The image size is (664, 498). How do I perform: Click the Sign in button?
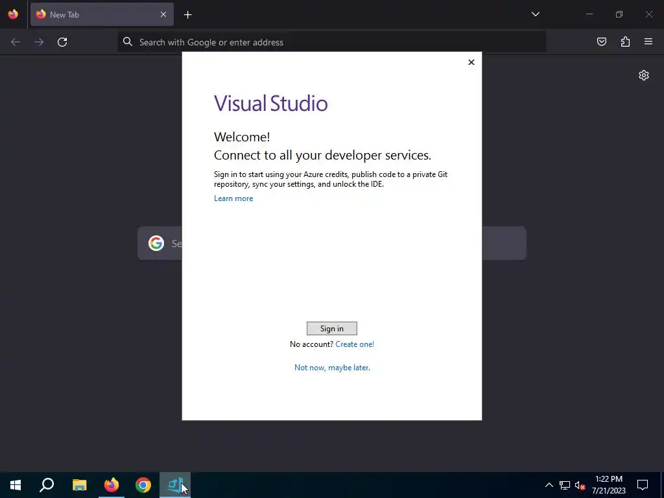pyautogui.click(x=331, y=329)
